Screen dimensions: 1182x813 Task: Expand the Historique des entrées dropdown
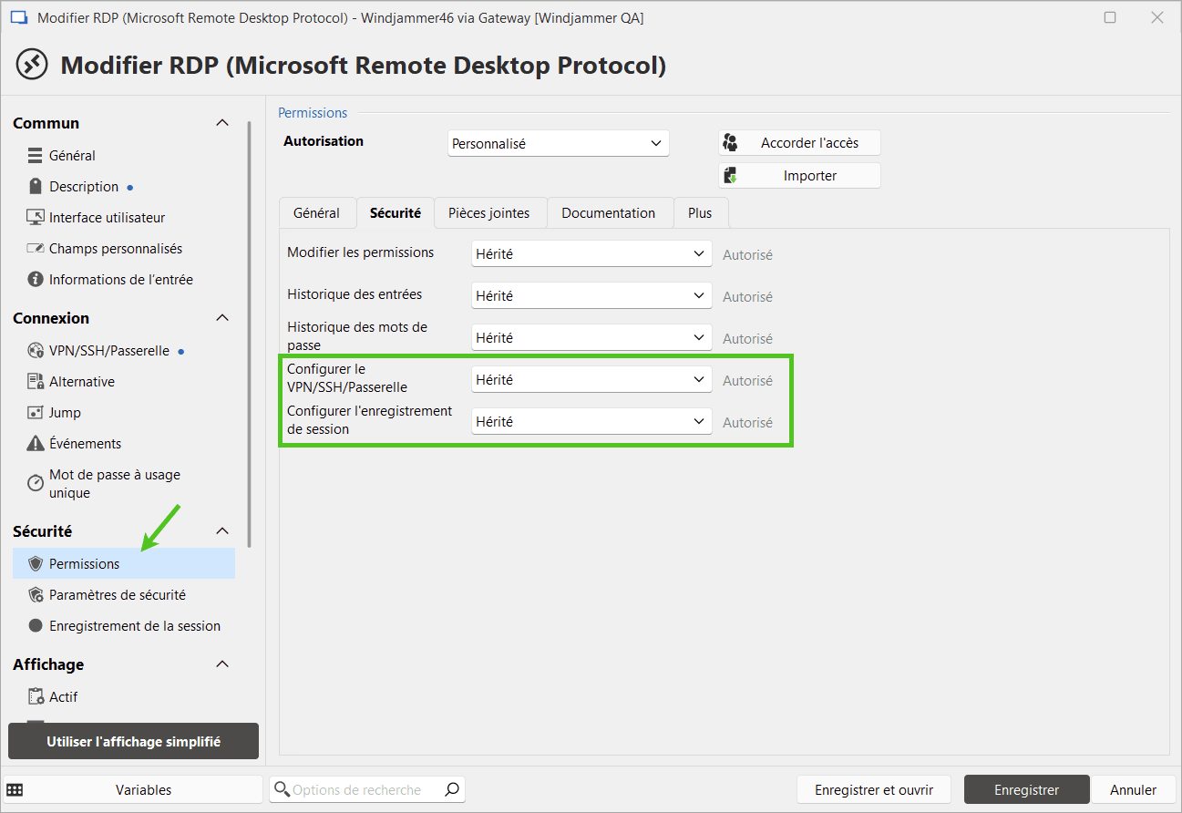point(591,296)
